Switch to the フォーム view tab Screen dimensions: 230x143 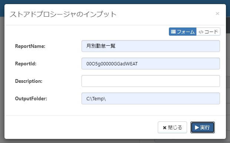[183, 32]
